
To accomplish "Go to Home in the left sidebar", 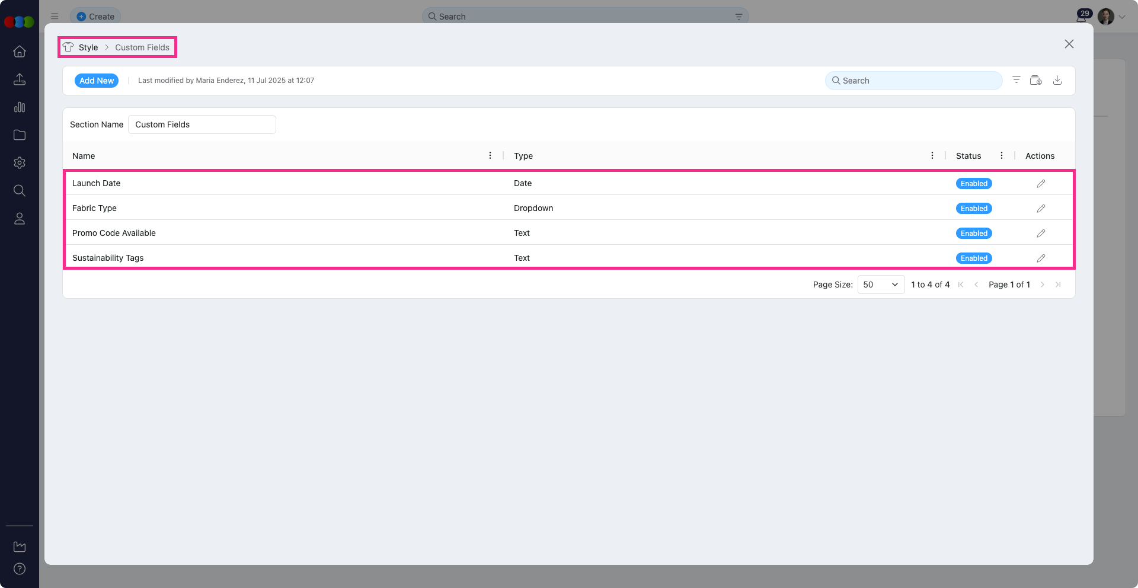I will point(20,52).
